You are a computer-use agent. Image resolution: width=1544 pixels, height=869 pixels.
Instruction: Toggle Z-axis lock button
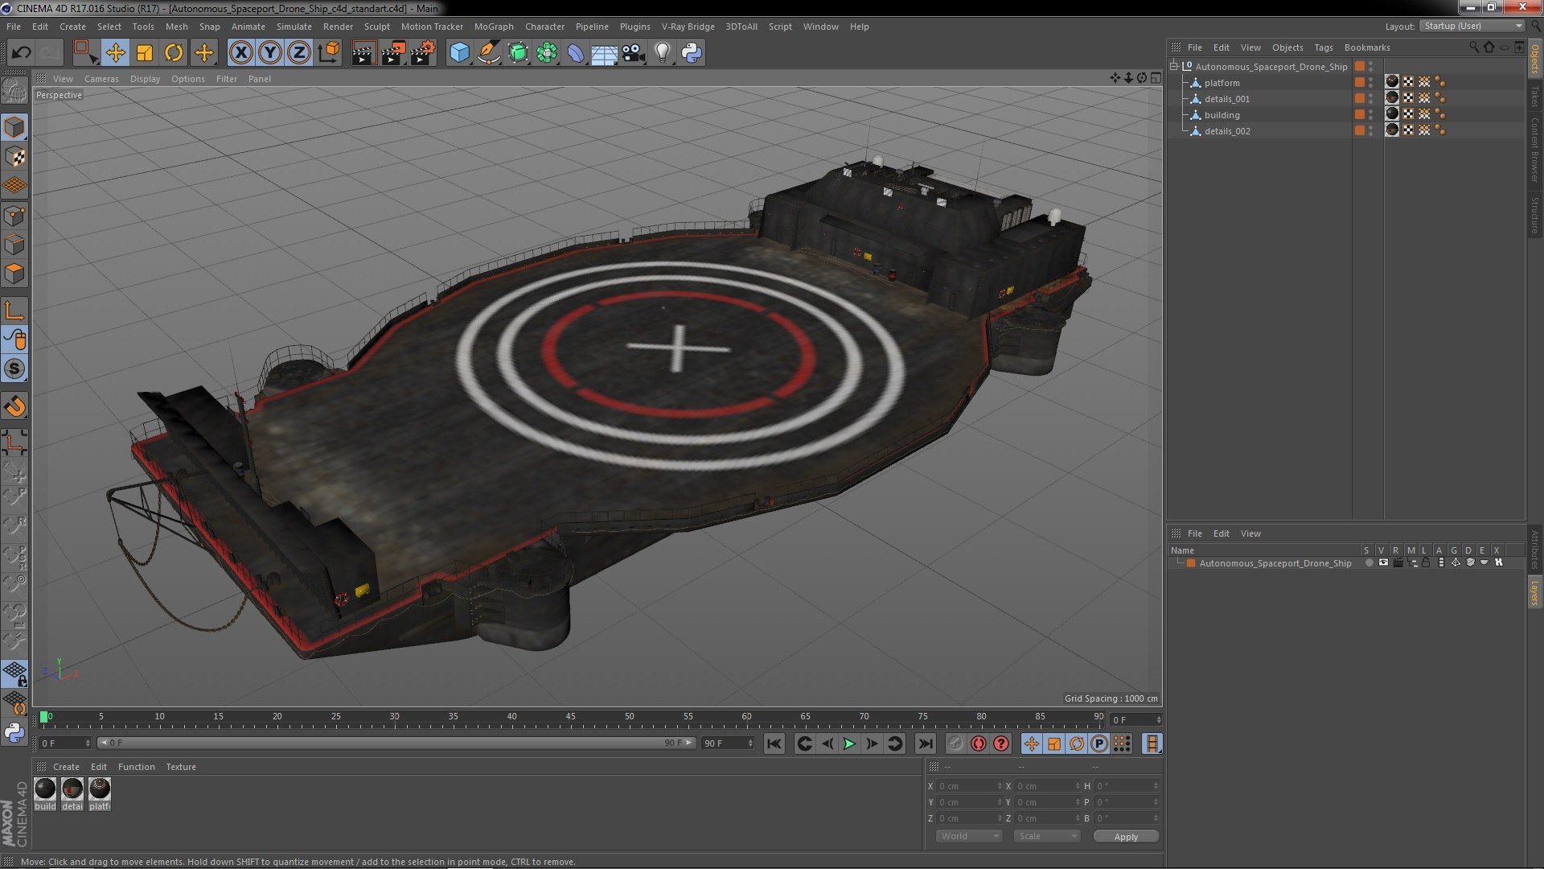coord(299,53)
